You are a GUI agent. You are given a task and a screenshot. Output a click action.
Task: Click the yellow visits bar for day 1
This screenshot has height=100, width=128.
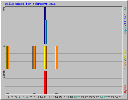click(7, 57)
